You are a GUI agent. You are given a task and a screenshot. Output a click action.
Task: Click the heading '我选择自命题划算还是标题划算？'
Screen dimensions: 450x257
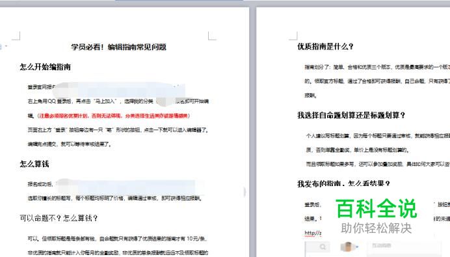pyautogui.click(x=351, y=115)
